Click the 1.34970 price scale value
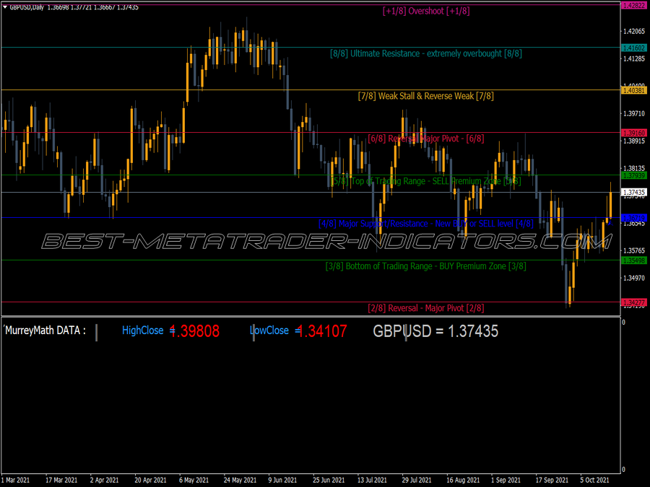This screenshot has height=487, width=650. pos(634,278)
